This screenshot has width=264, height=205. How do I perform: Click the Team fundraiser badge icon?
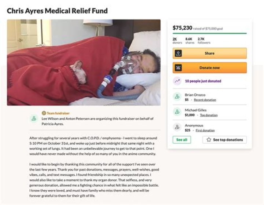[x=44, y=113]
